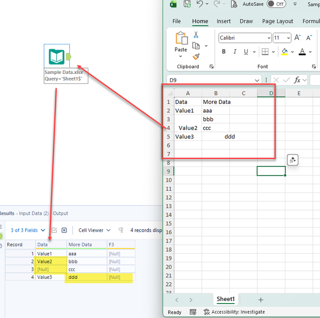320x318 pixels.
Task: Select the column A header in Excel
Action: [x=188, y=93]
